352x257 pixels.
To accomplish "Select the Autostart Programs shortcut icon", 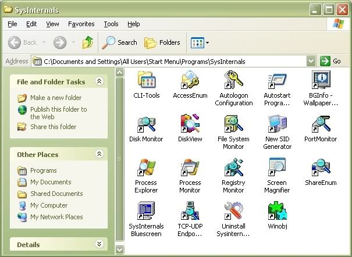I will pos(278,81).
